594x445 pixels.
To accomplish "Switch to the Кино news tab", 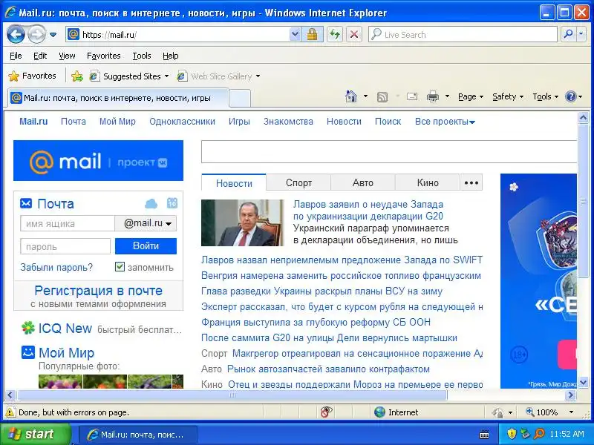I will [428, 182].
